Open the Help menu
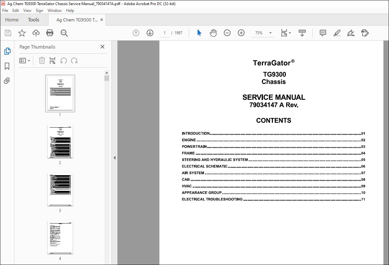 pos(70,11)
